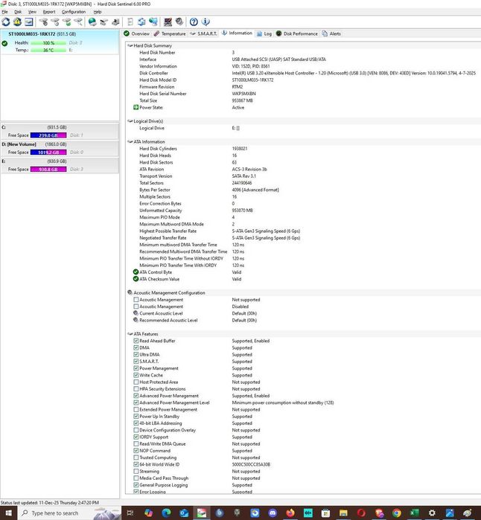Switch to the Alerts tab
This screenshot has width=481, height=520.
coord(331,33)
